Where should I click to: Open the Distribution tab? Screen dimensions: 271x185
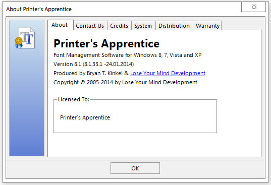[174, 26]
